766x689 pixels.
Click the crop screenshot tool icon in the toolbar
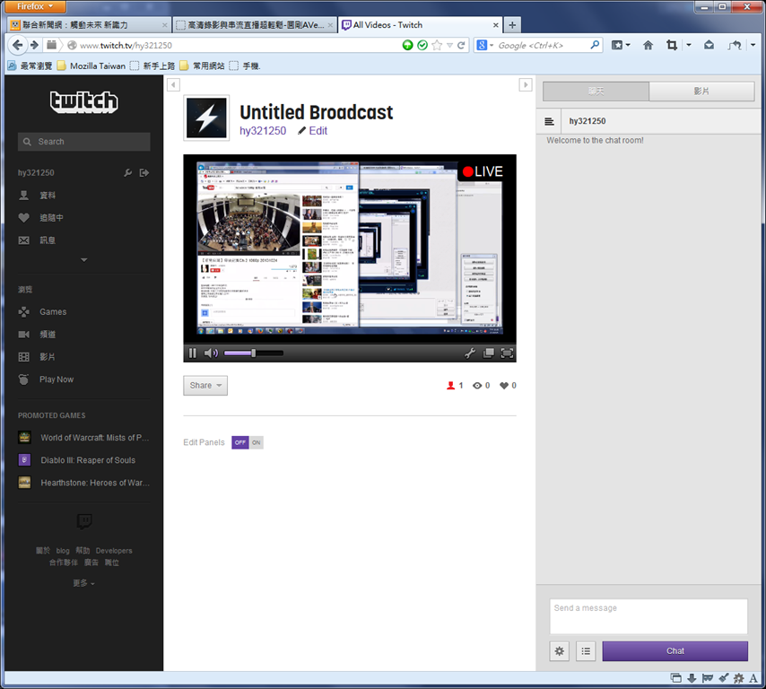point(672,45)
